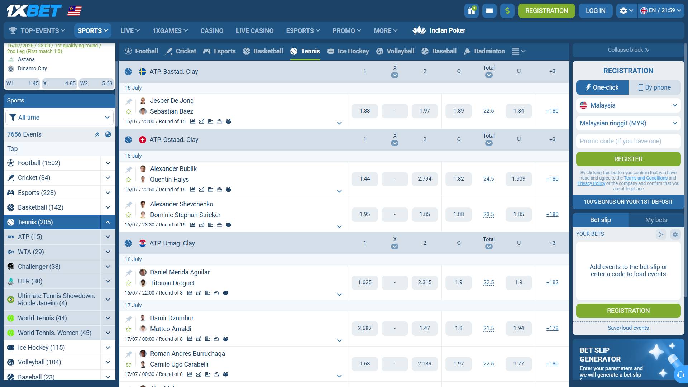Favorite the Burruchaga vs Carabelli star
The image size is (688, 387).
[129, 364]
